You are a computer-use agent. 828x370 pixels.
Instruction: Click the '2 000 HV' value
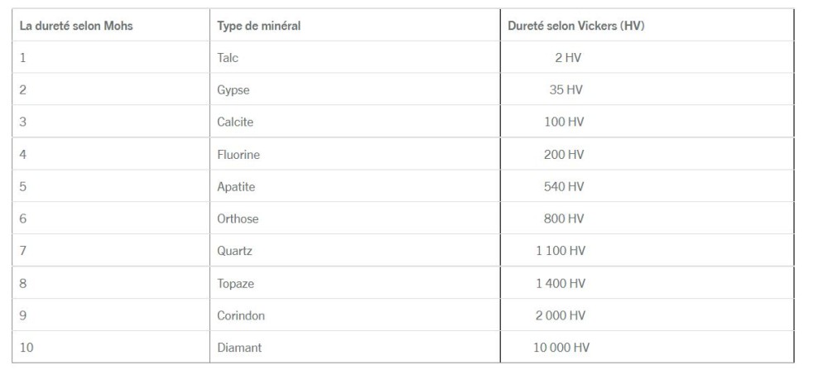562,316
